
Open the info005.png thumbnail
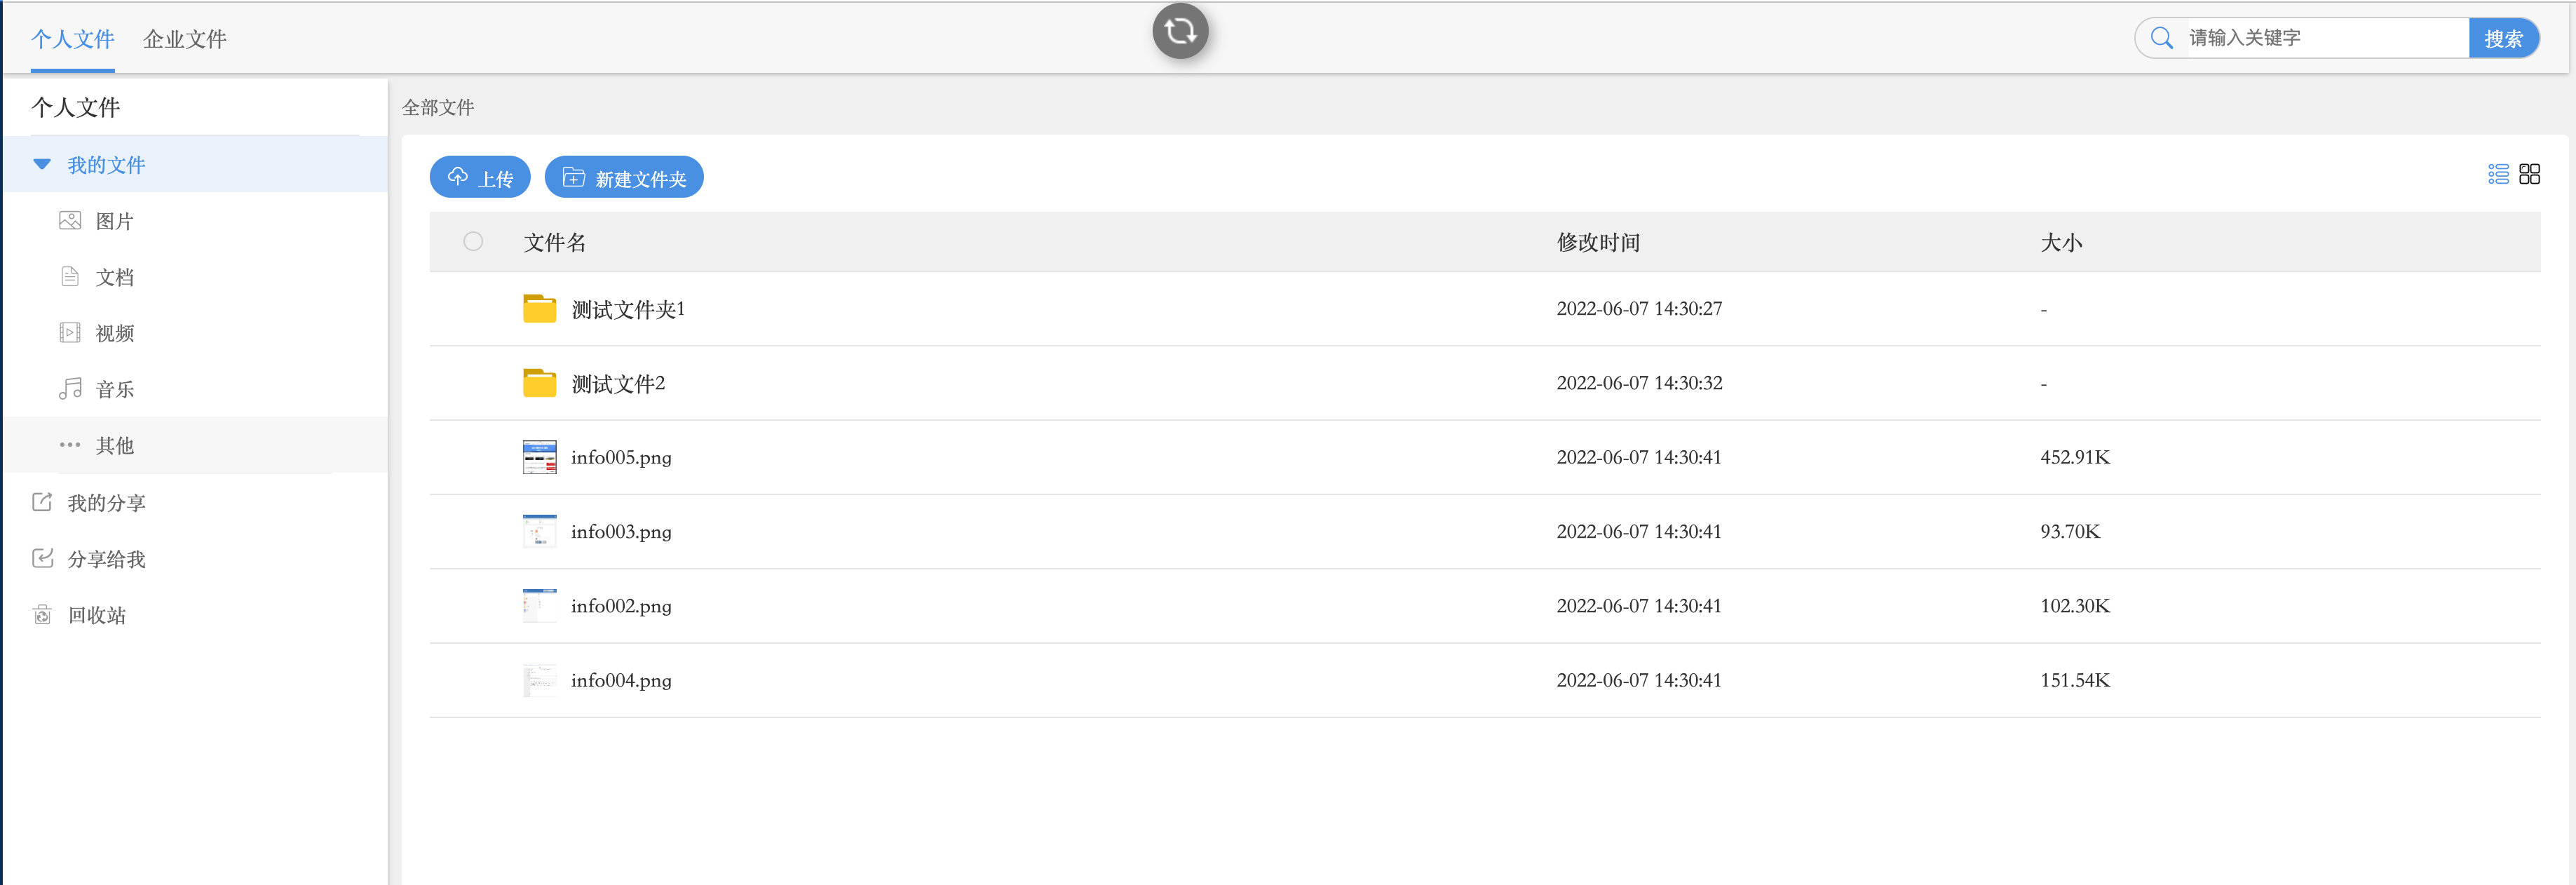tap(539, 457)
